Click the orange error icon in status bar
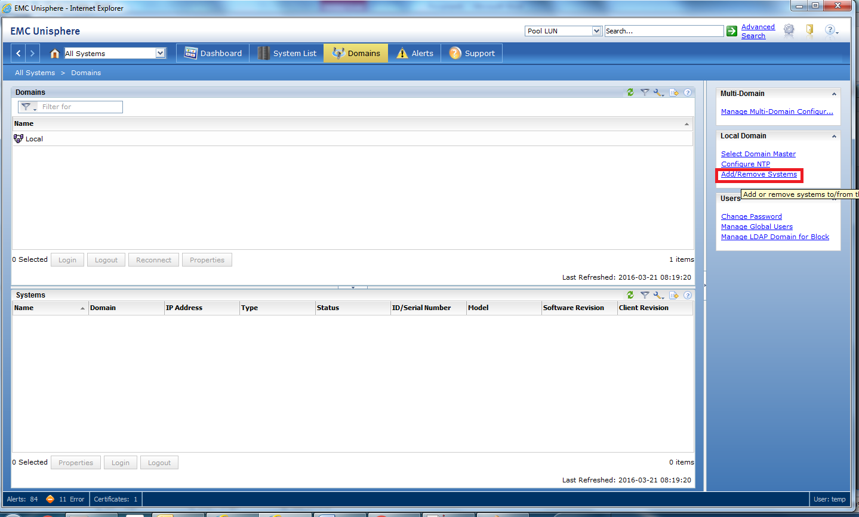 [x=50, y=499]
